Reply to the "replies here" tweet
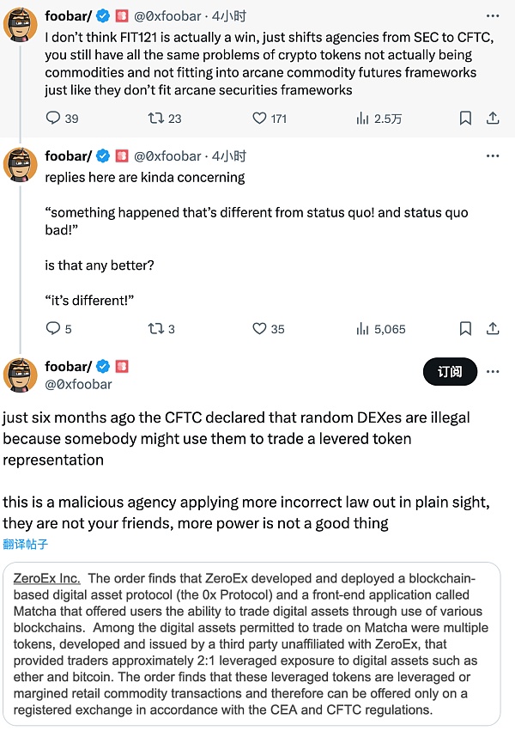 (x=53, y=329)
